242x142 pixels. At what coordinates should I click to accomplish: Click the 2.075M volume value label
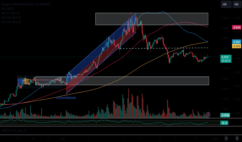pyautogui.click(x=225, y=115)
